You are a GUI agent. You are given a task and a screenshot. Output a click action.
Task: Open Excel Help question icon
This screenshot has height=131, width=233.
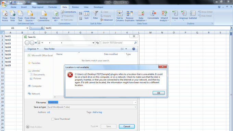click(x=219, y=7)
